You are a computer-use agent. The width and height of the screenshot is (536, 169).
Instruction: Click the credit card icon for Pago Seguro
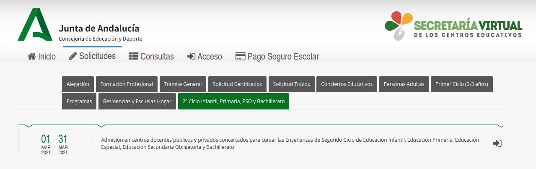(x=240, y=56)
